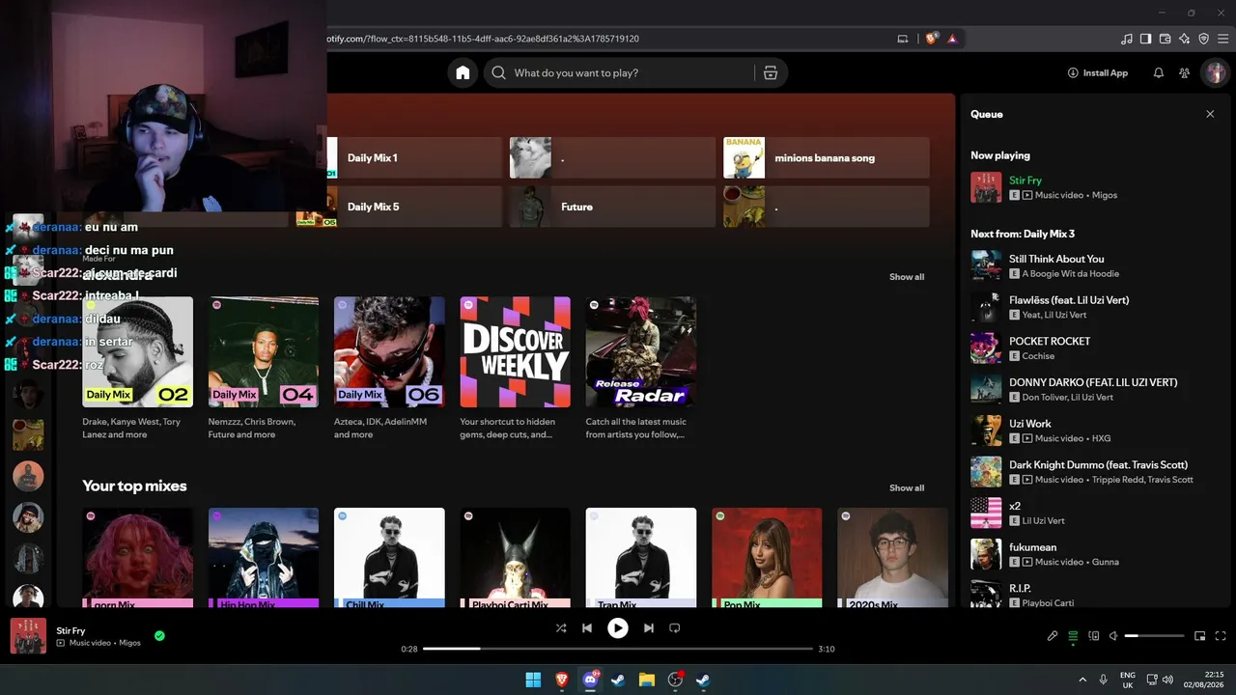Viewport: 1236px width, 695px height.
Task: Open Discord from the taskbar
Action: coord(590,680)
